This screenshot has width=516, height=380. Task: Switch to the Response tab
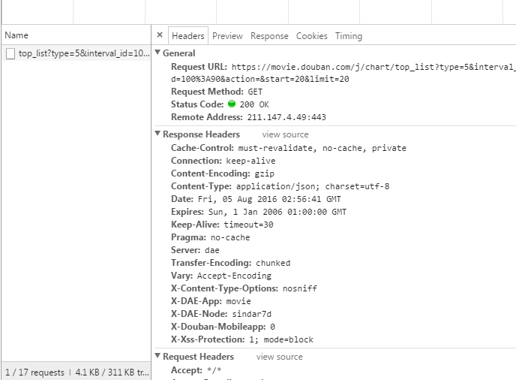[x=269, y=36]
